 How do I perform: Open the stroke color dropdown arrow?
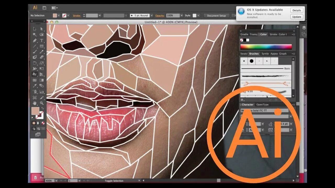(68, 16)
